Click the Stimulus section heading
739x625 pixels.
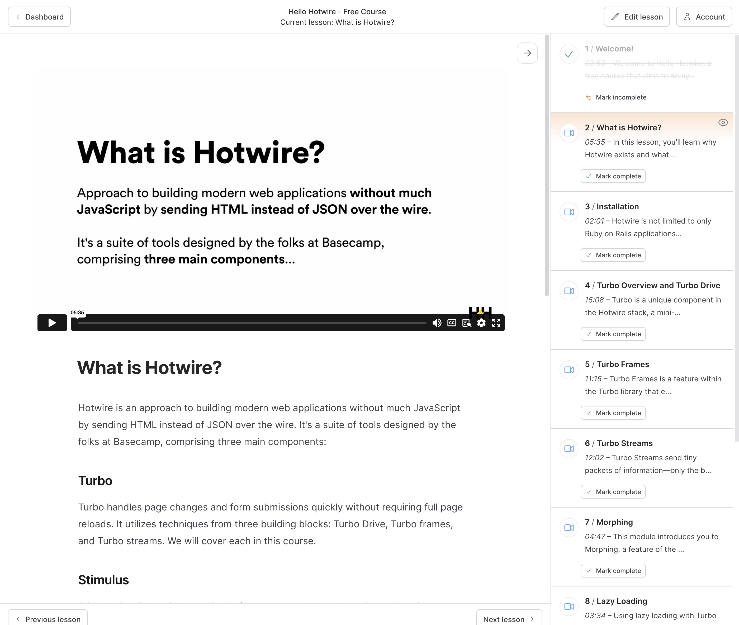click(x=103, y=580)
